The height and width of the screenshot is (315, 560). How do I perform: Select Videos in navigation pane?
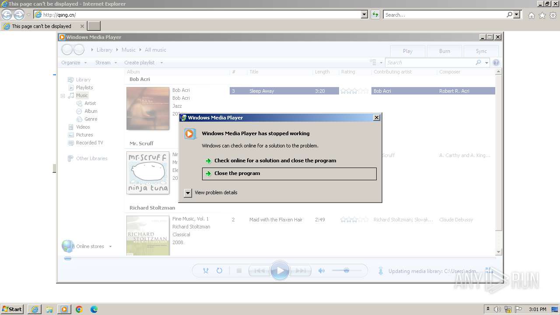click(83, 127)
